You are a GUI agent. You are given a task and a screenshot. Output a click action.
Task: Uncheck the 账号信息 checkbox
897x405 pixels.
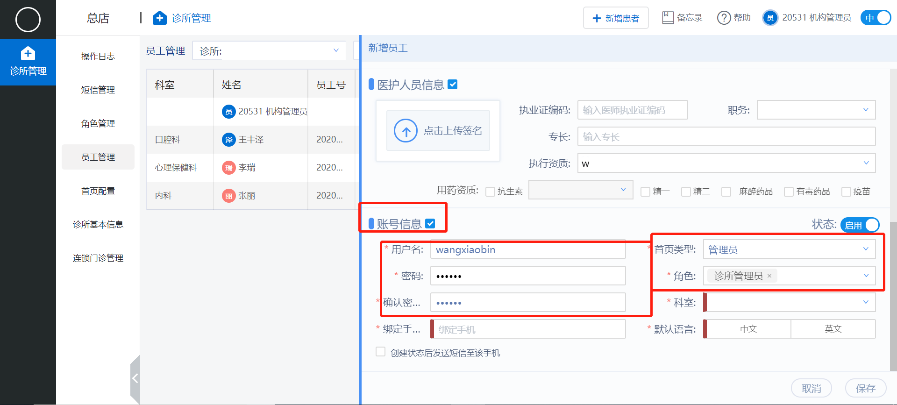[430, 224]
